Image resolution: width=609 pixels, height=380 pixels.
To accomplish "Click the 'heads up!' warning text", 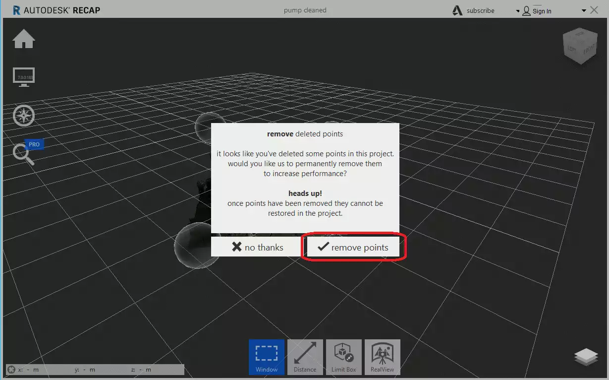I will click(x=305, y=193).
